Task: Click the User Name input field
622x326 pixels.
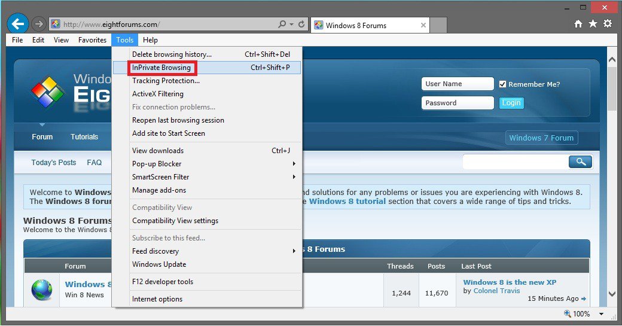Action: coord(458,84)
